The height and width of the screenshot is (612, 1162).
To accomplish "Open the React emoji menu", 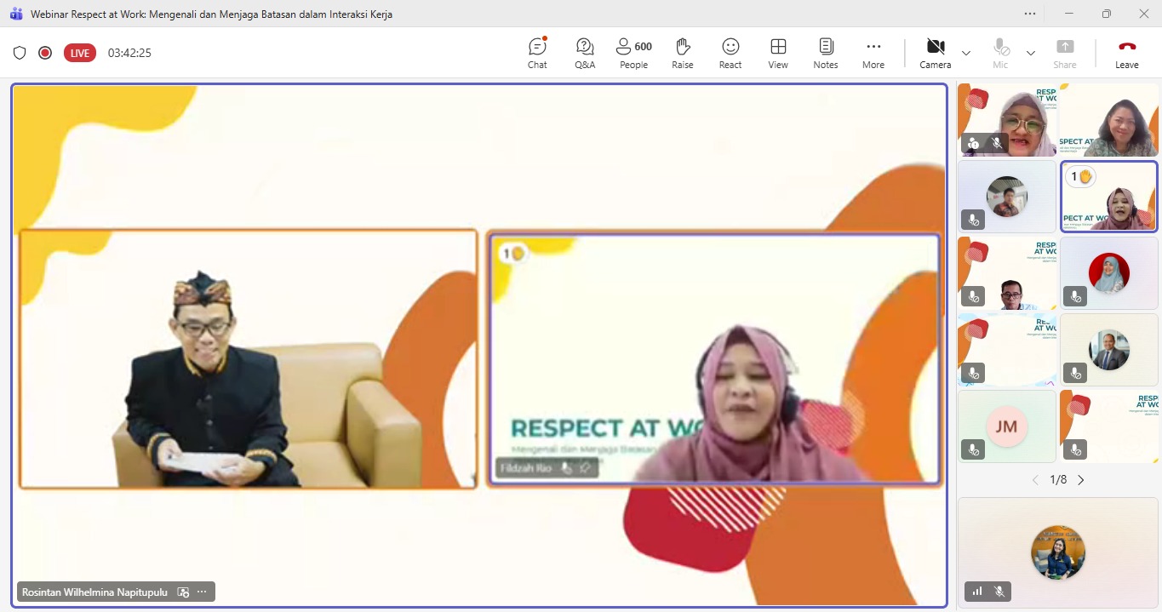I will tap(730, 53).
